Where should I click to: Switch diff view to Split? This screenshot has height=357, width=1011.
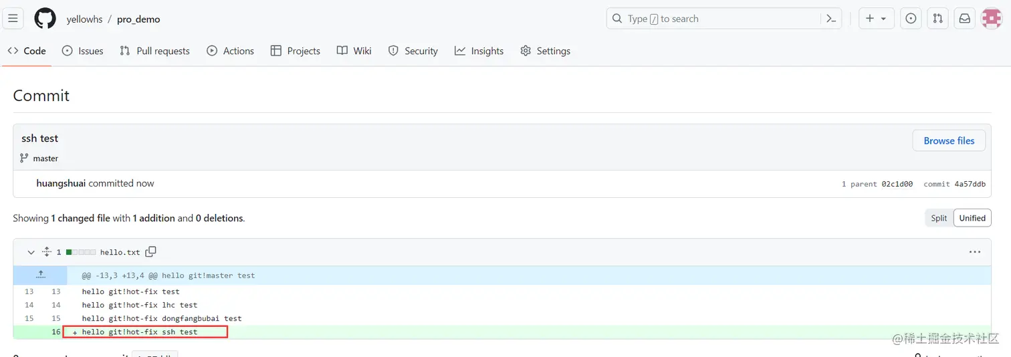pyautogui.click(x=939, y=218)
